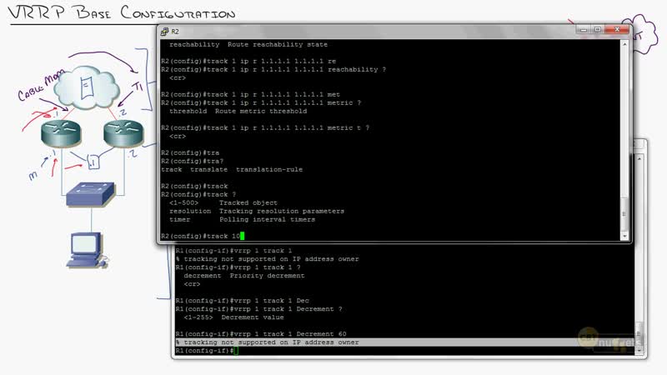Minimize the R2 terminal window
Viewport: 667px width, 375px height.
[583, 29]
